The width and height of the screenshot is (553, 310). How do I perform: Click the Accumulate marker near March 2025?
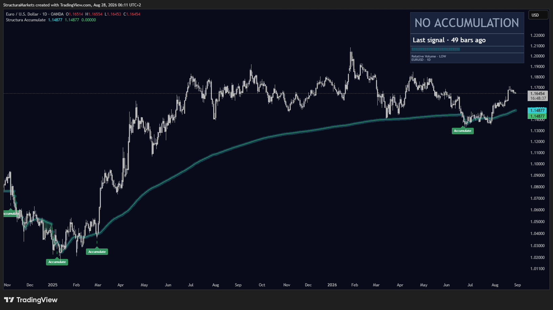pos(97,252)
